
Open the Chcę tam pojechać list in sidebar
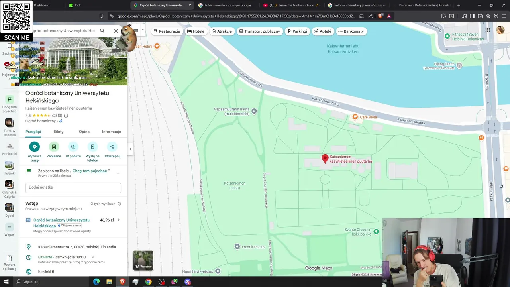10,104
